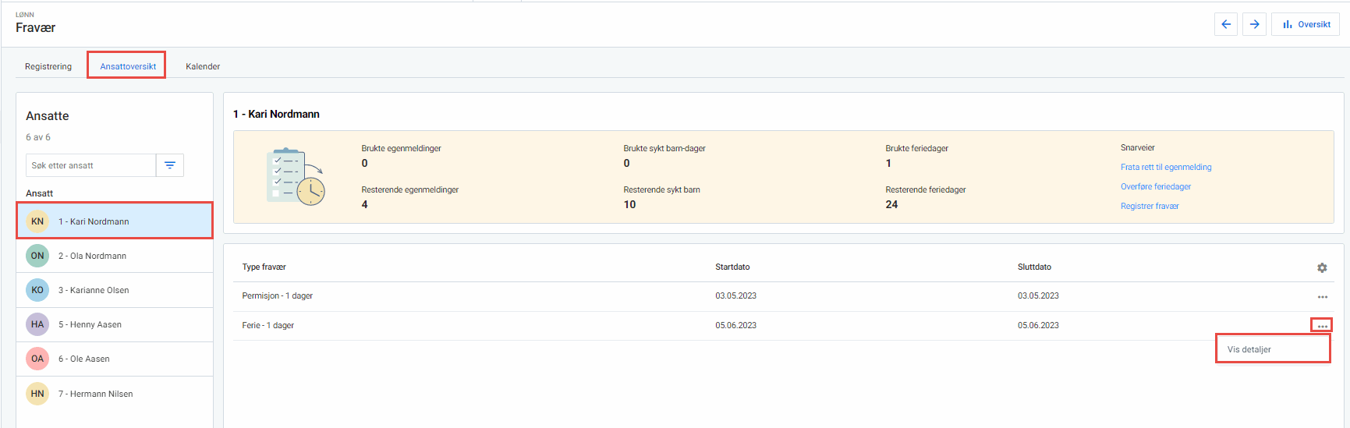Select employee 7 - Hermann Nilsen
The width and height of the screenshot is (1350, 428).
(115, 394)
